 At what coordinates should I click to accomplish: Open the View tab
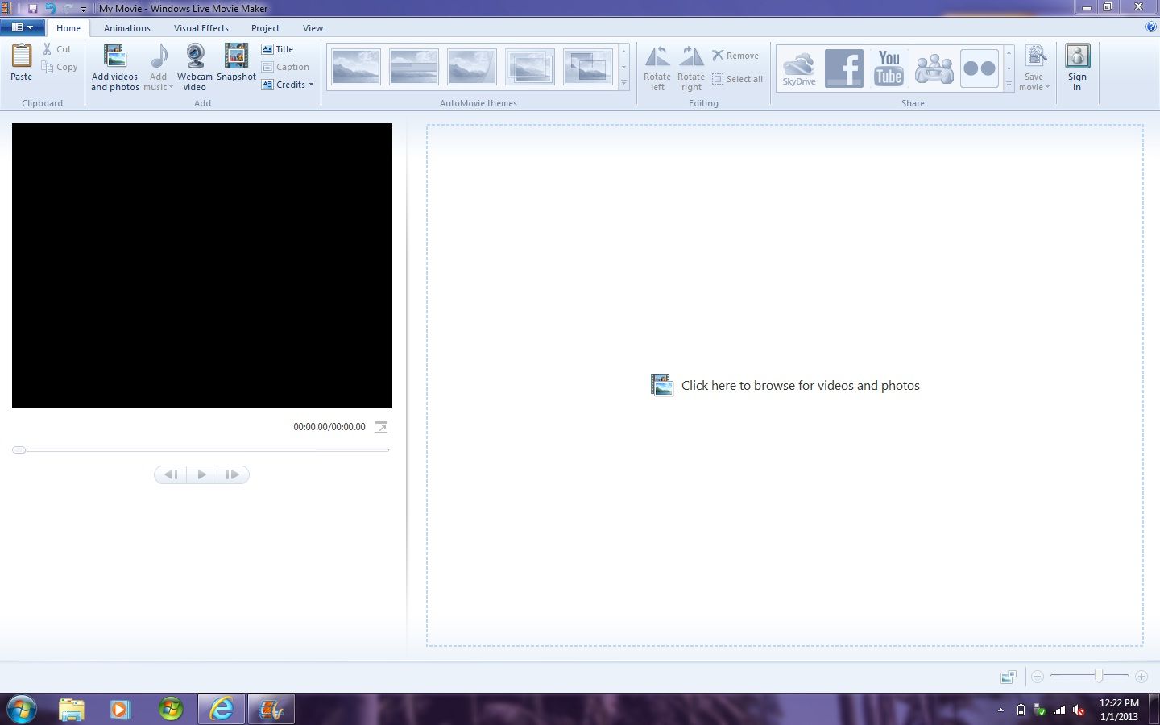point(313,28)
